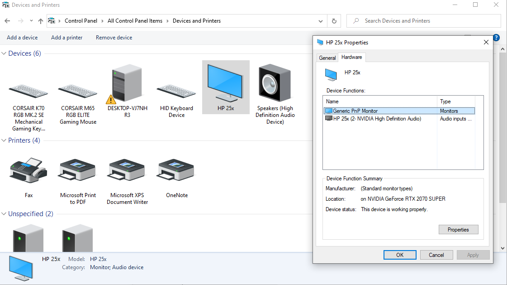This screenshot has width=507, height=285.
Task: Click the refresh button in address bar
Action: click(x=334, y=21)
